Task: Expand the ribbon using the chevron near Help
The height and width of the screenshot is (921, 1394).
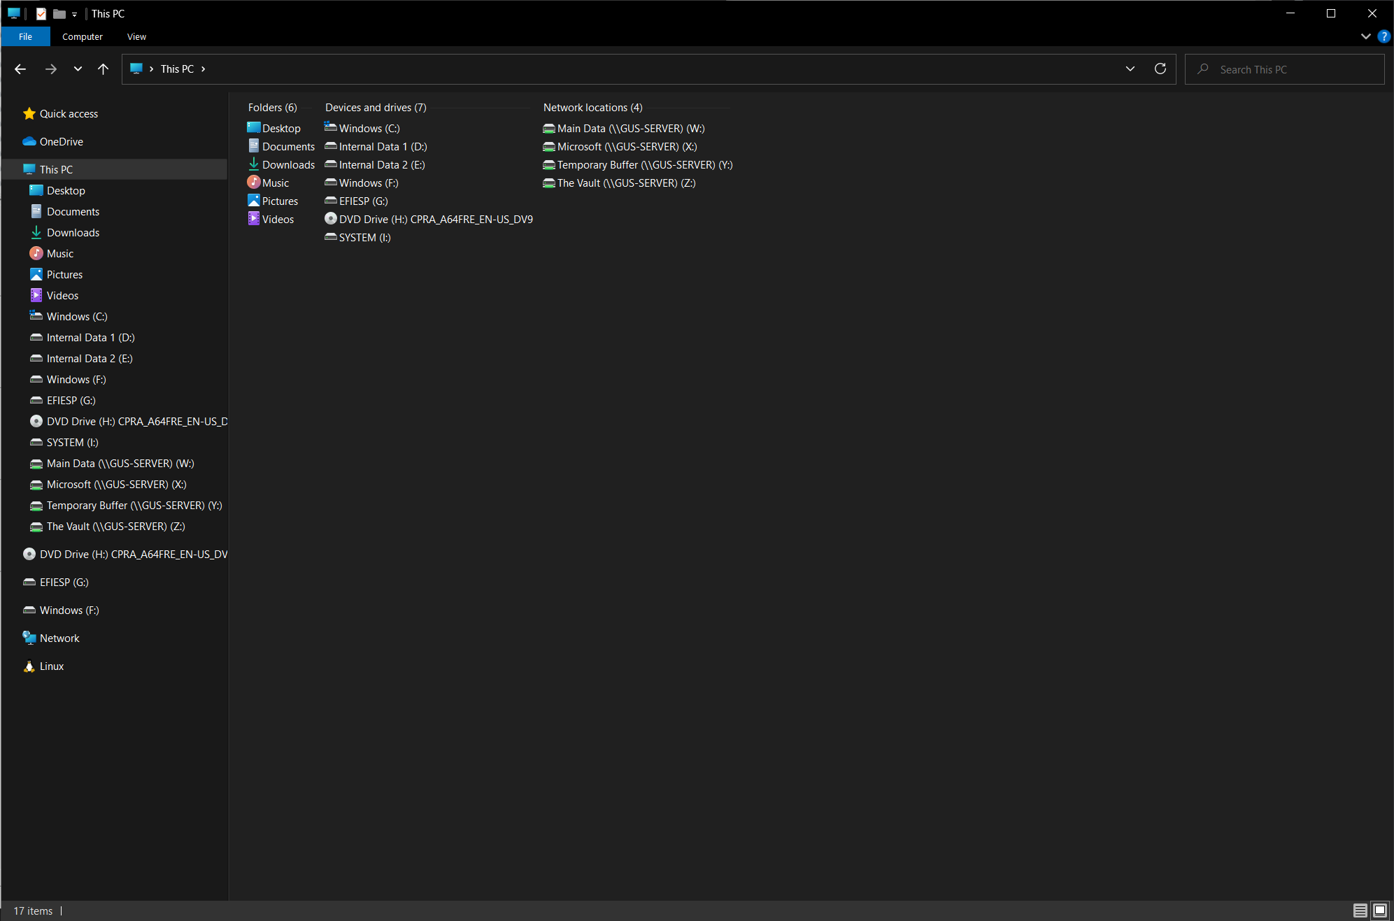Action: (x=1365, y=36)
